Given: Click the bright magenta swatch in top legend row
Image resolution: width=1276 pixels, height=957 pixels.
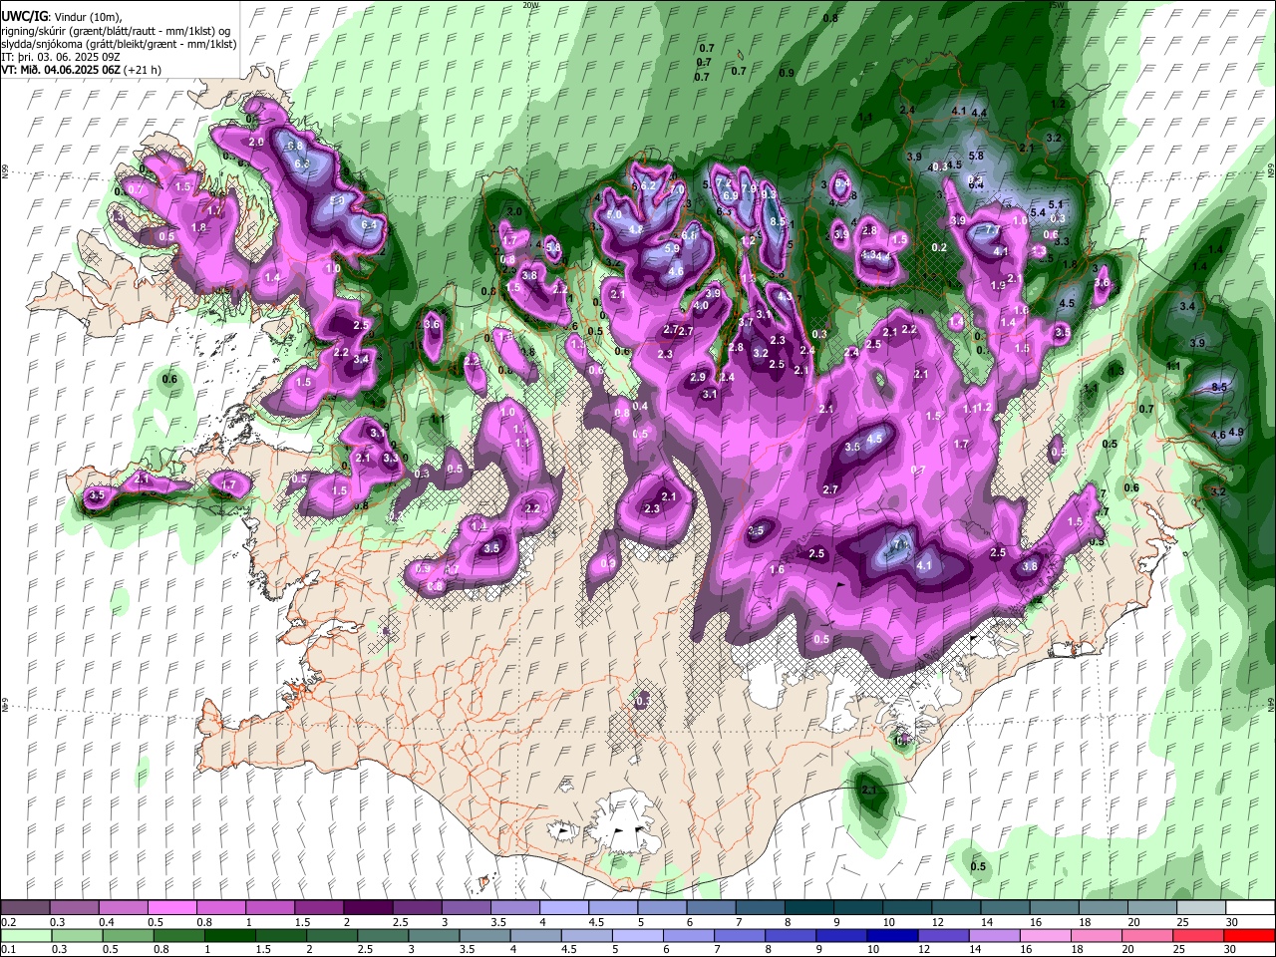Looking at the screenshot, I should [172, 907].
